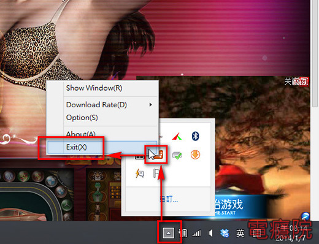Open About(A) from the context menu
The width and height of the screenshot is (319, 244).
coord(102,134)
